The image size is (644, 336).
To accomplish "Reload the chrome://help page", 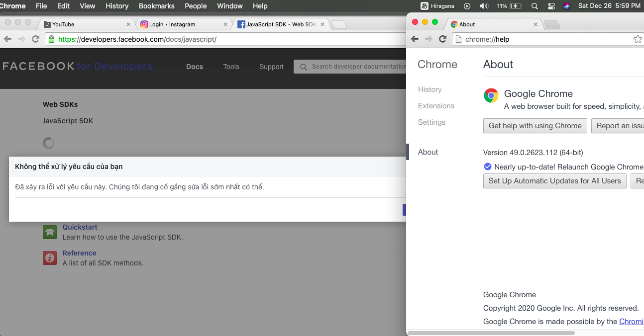I will tap(442, 39).
